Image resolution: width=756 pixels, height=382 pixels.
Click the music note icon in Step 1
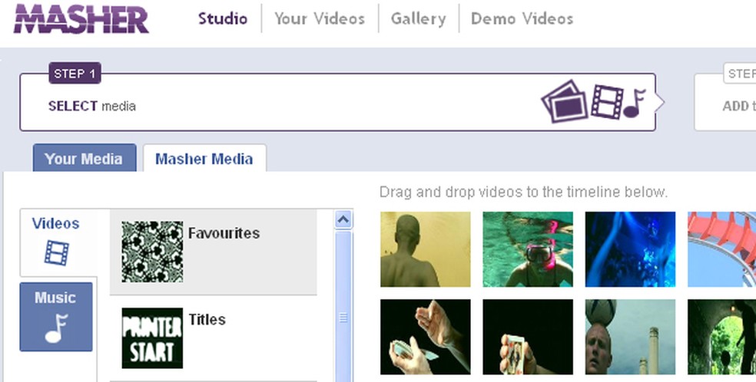(x=634, y=103)
